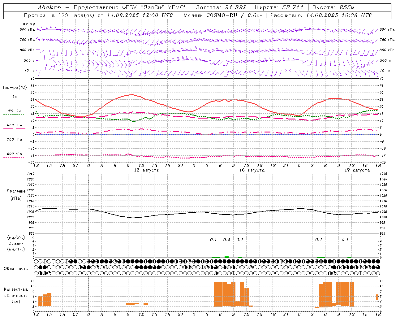Select the "Долгота: 91.392" header text
The height and width of the screenshot is (317, 396).
(x=221, y=7)
